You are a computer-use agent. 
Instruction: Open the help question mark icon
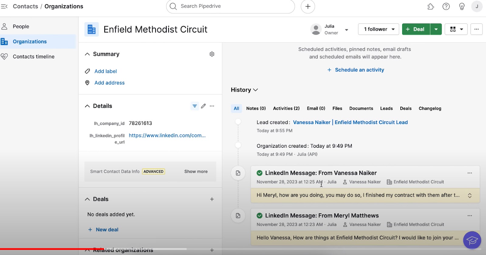446,6
